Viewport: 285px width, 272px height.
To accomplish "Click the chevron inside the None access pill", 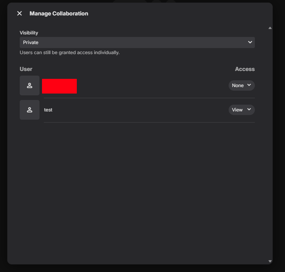I will click(249, 85).
